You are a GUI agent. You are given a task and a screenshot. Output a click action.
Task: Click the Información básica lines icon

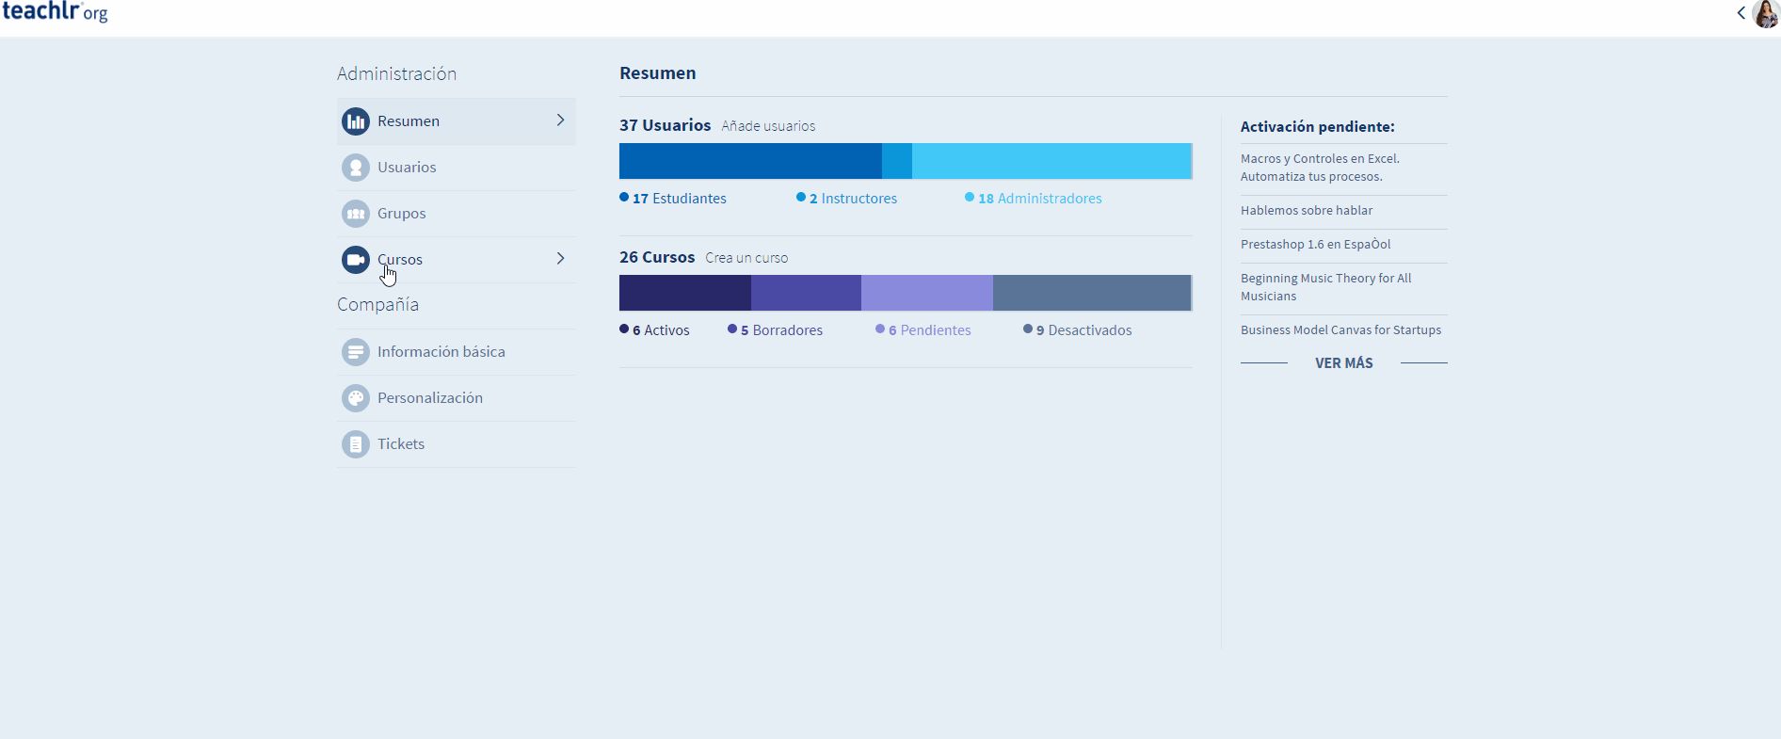click(x=356, y=352)
